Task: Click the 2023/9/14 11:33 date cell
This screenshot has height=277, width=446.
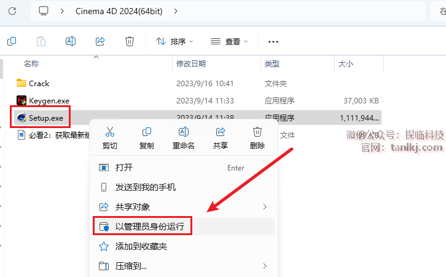Action: tap(205, 101)
